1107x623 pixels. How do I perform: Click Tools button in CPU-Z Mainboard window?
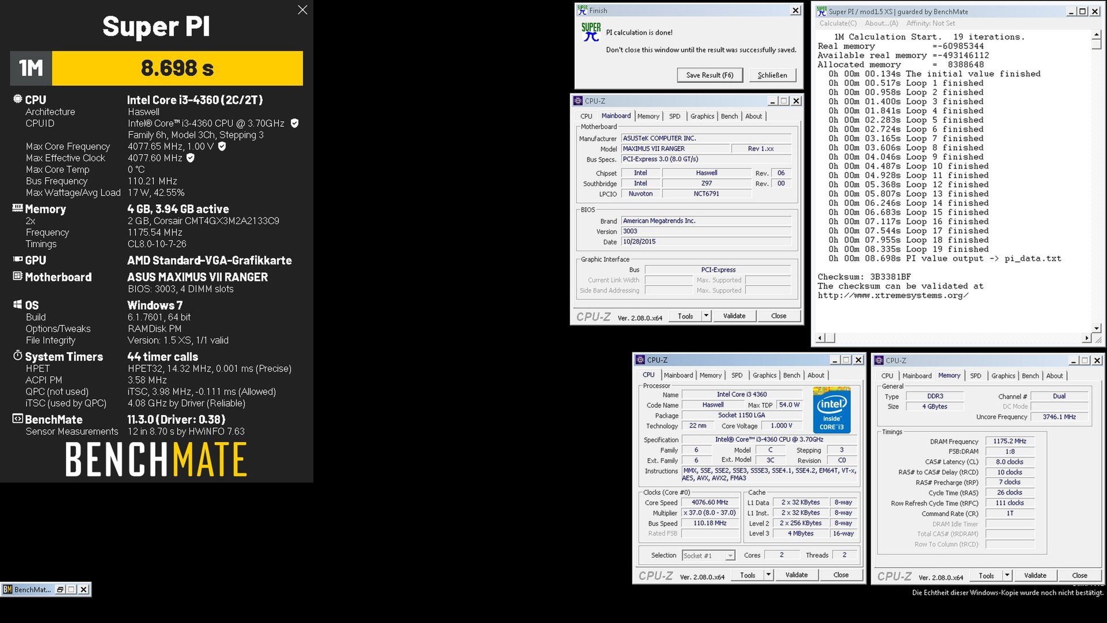pyautogui.click(x=685, y=316)
